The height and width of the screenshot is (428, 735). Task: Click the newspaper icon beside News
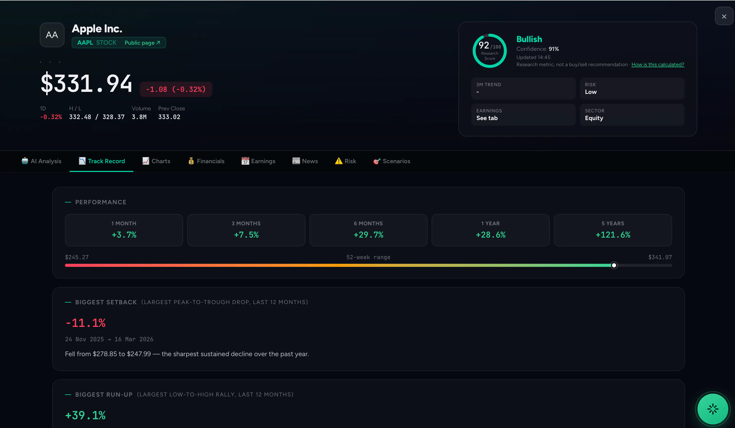tap(296, 161)
